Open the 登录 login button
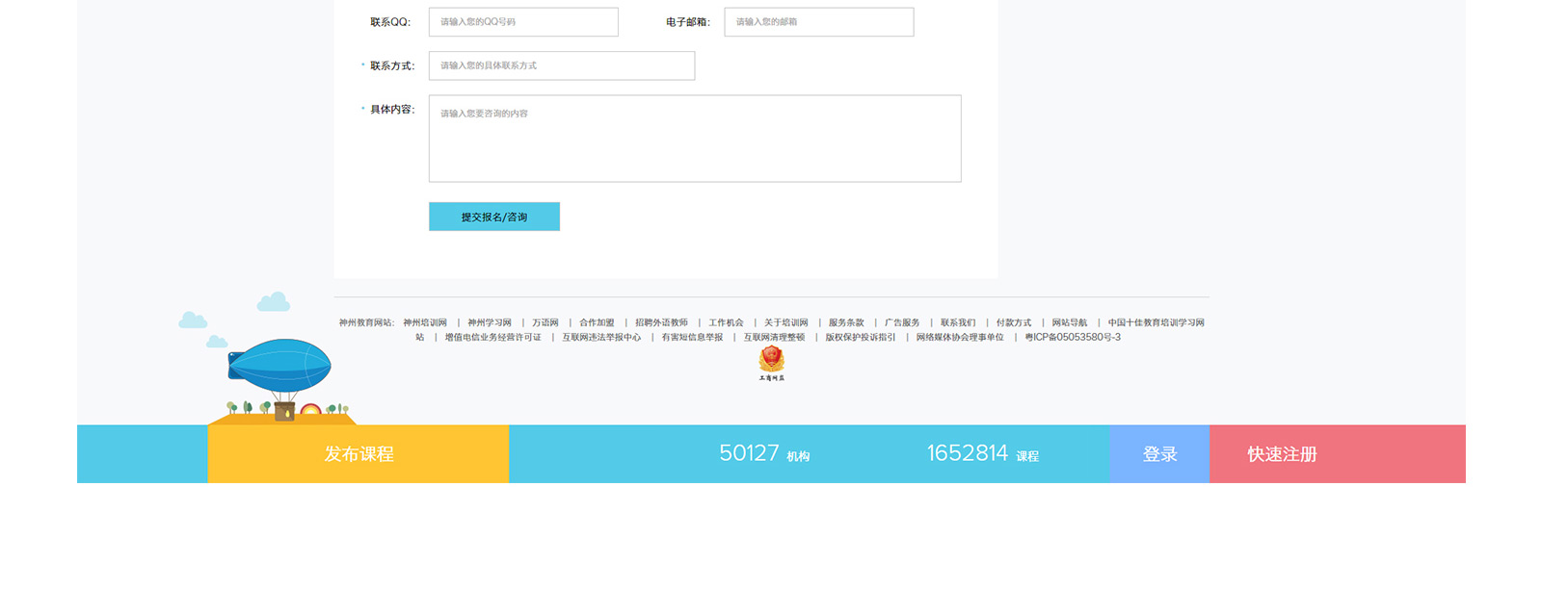The image size is (1542, 589). coord(1159,454)
